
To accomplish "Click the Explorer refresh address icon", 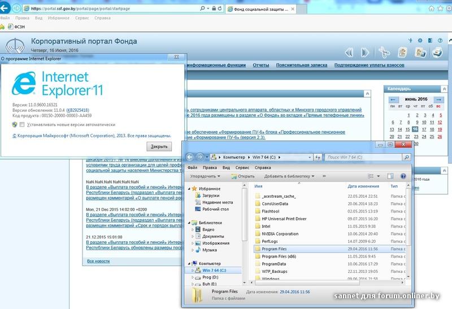I will click(x=318, y=157).
